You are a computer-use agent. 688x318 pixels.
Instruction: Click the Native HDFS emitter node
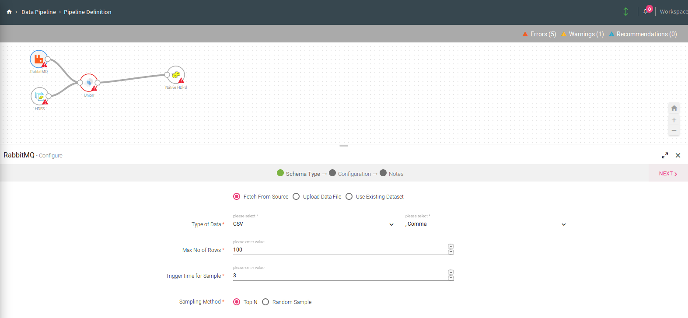176,75
